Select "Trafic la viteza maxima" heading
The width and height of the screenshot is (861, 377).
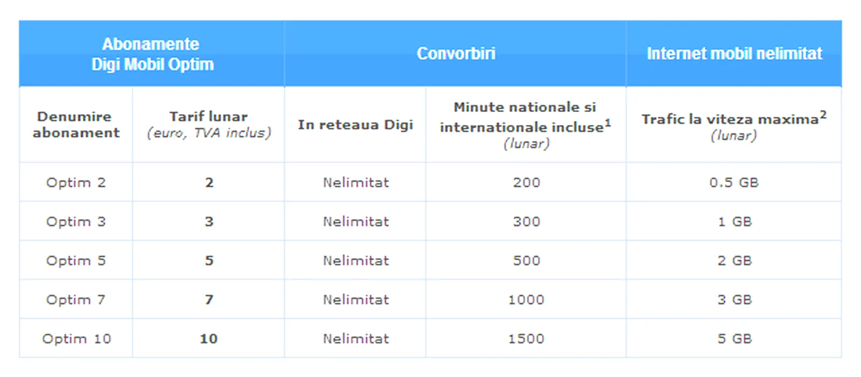click(x=733, y=125)
